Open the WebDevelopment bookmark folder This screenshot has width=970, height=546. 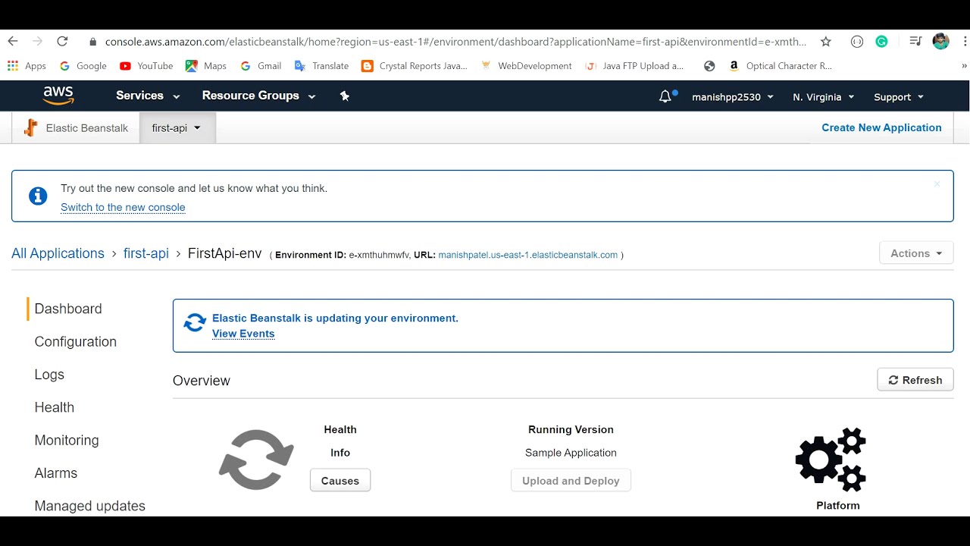[x=526, y=66]
